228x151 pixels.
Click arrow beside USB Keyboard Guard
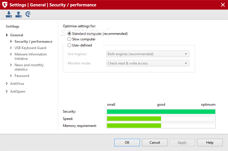11,48
